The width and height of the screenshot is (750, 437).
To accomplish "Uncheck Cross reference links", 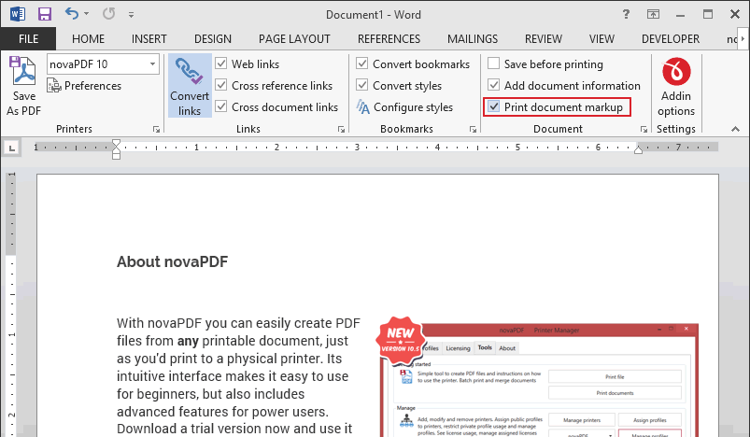I will click(x=221, y=85).
